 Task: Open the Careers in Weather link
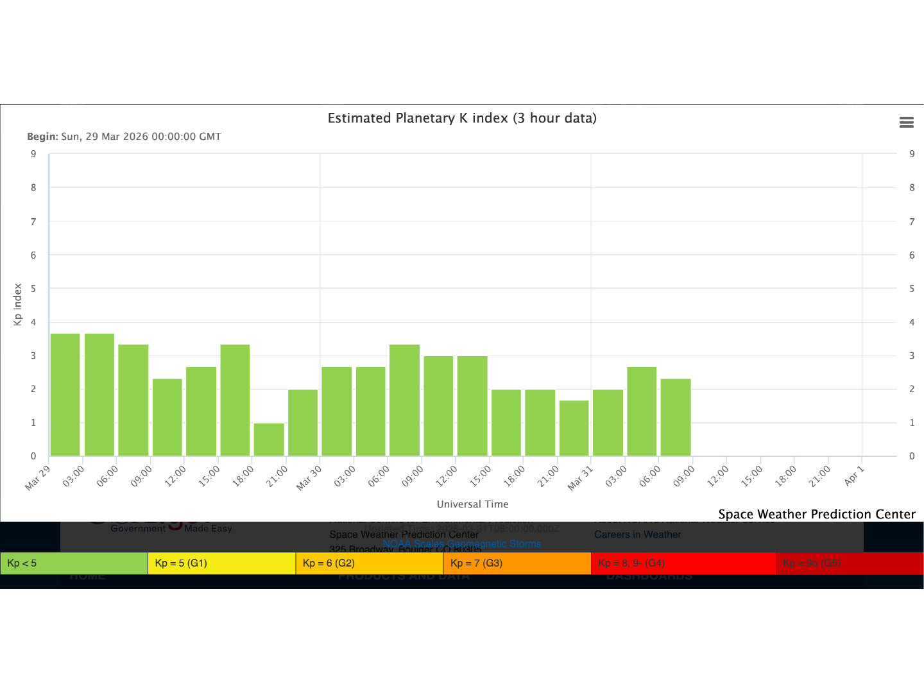pos(637,535)
